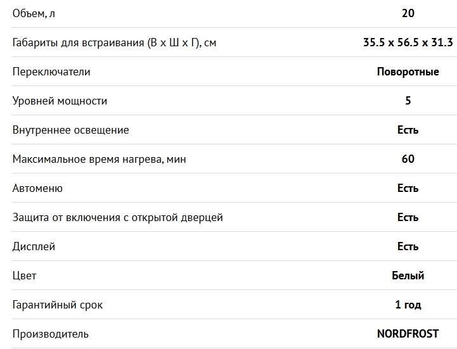Image resolution: width=457 pixels, height=349 pixels.
Task: Select max heating time value 60
Action: [408, 159]
